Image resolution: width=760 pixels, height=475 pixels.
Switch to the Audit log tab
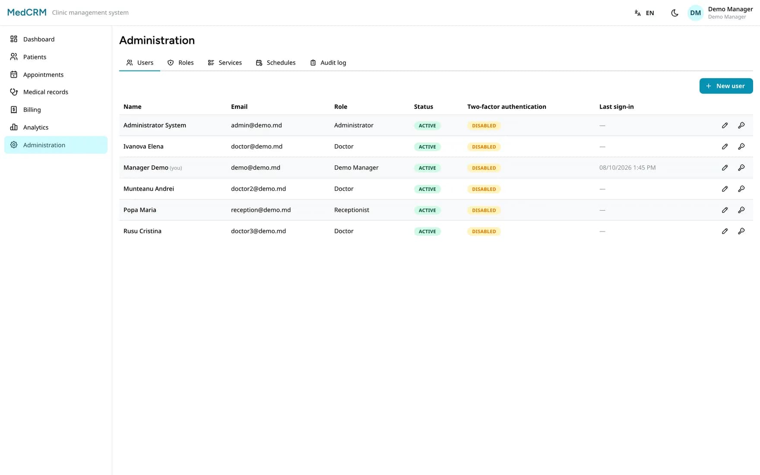coord(328,63)
